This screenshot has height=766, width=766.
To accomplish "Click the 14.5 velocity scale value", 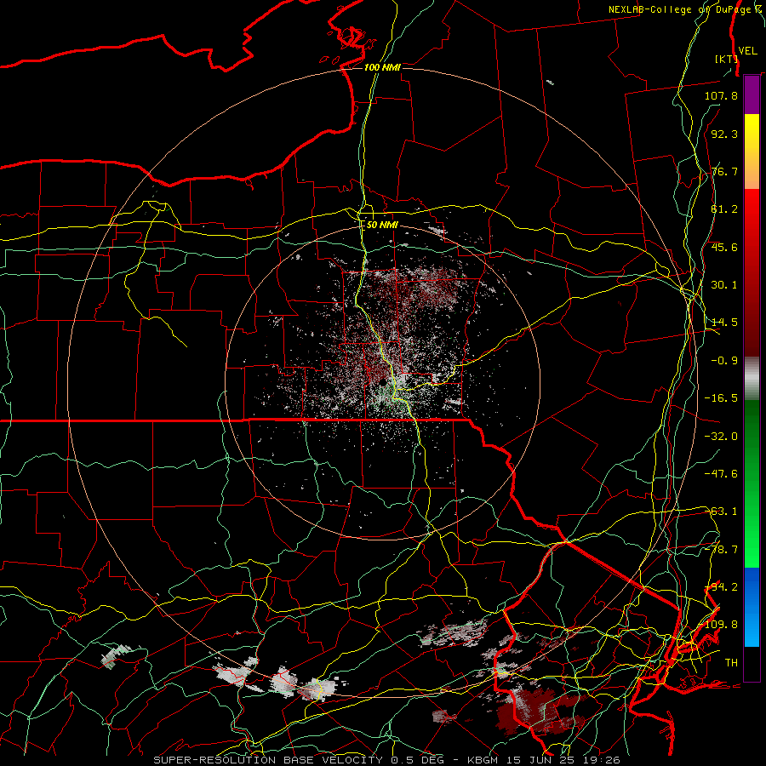I will (x=724, y=323).
